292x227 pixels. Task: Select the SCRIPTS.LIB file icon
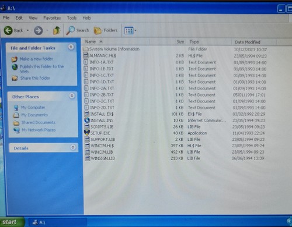87,127
